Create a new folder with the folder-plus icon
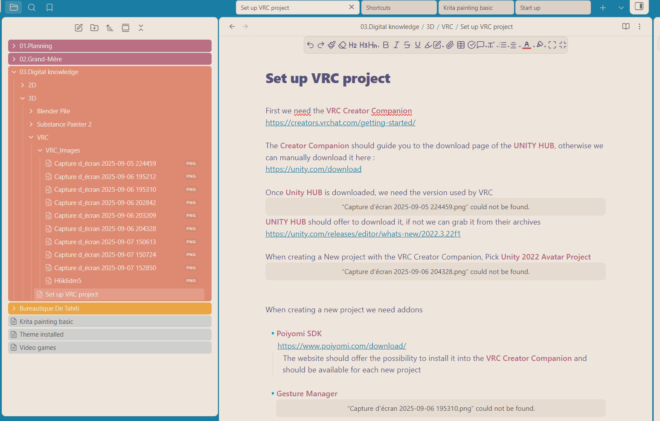This screenshot has width=660, height=421. click(x=94, y=28)
